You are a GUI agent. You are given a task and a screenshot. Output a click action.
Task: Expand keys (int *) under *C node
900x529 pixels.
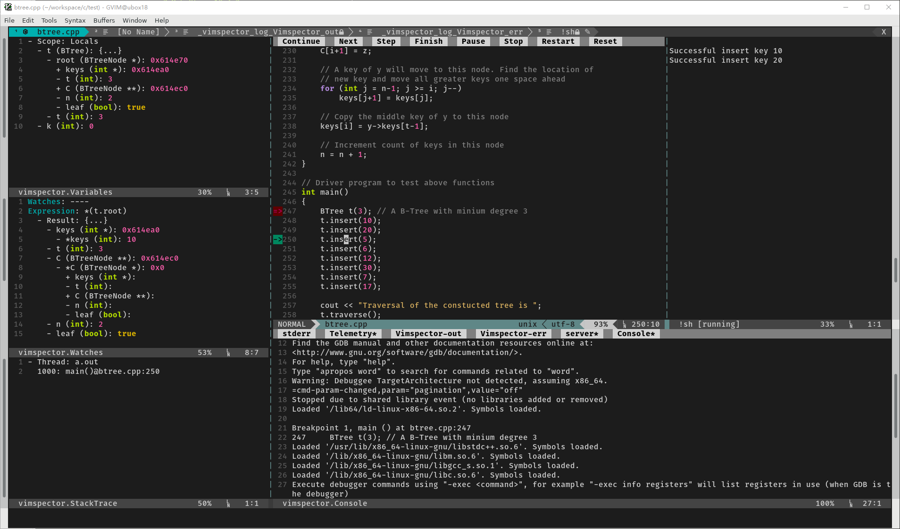68,277
